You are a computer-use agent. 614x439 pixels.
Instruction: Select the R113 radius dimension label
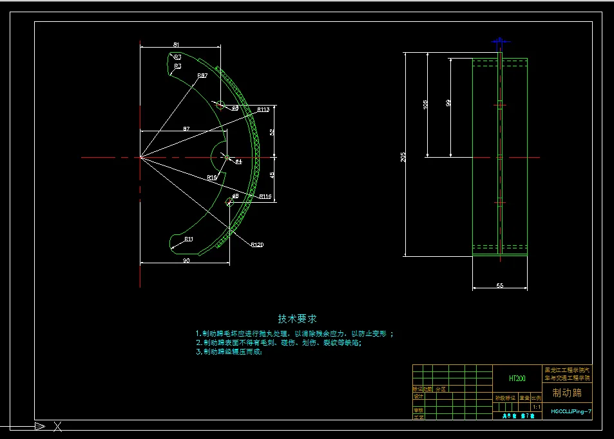point(263,109)
